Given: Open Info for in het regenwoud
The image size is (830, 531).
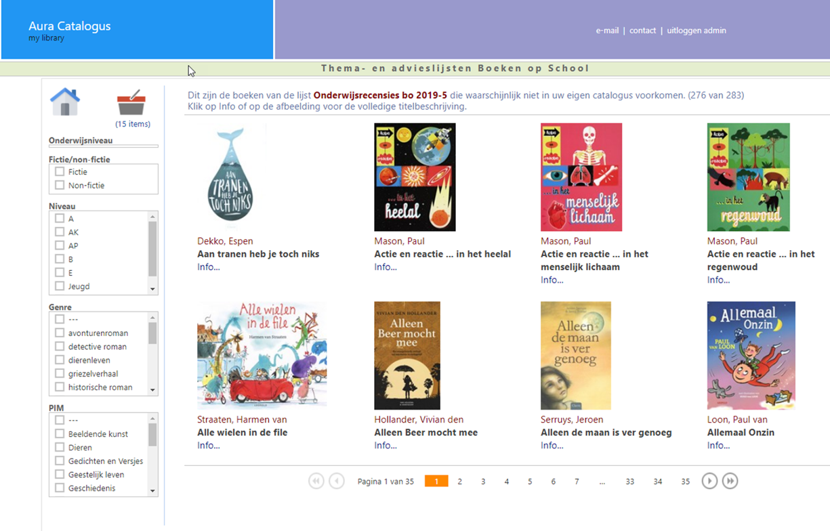Looking at the screenshot, I should 719,280.
